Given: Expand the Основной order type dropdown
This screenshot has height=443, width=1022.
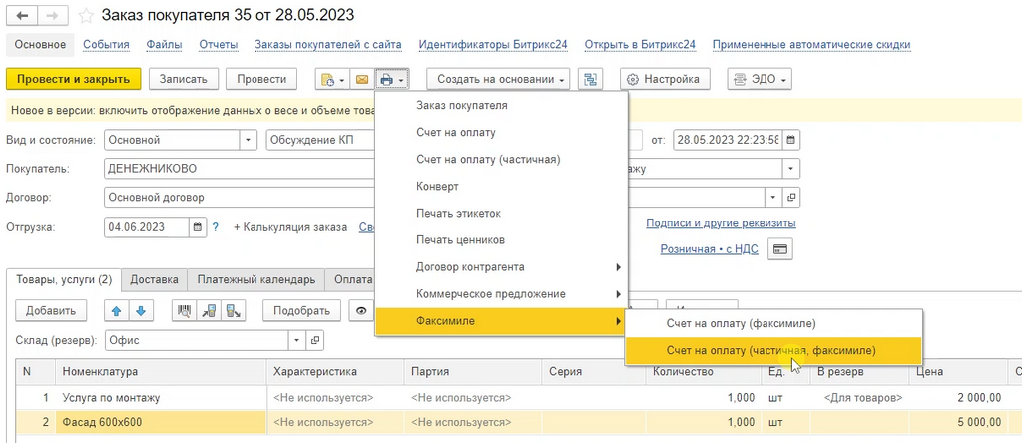Looking at the screenshot, I should (x=249, y=140).
